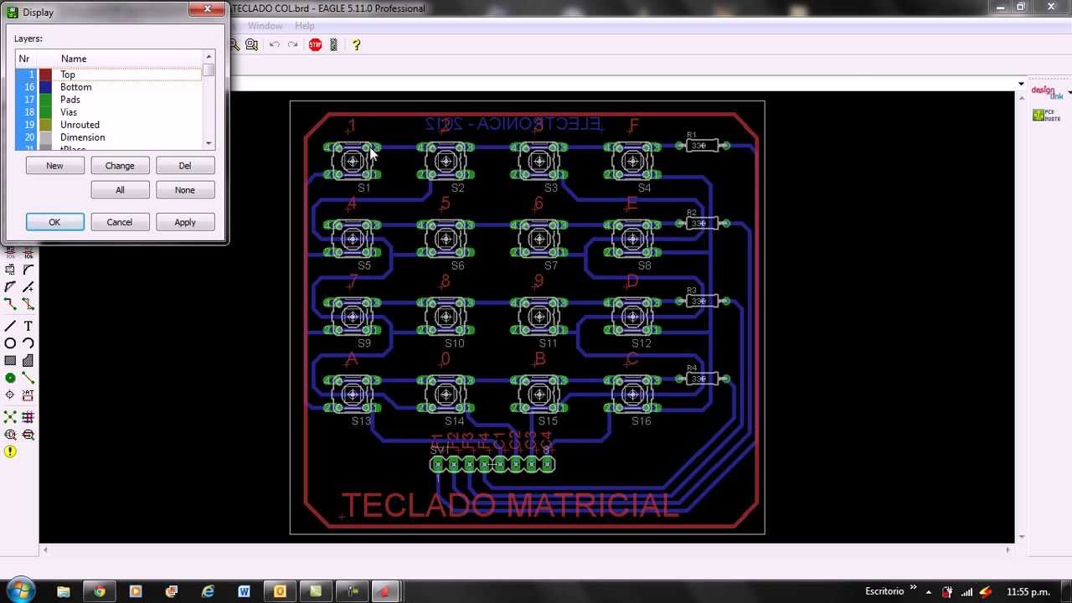1072x603 pixels.
Task: Toggle visibility of Top layer row
Action: point(109,75)
